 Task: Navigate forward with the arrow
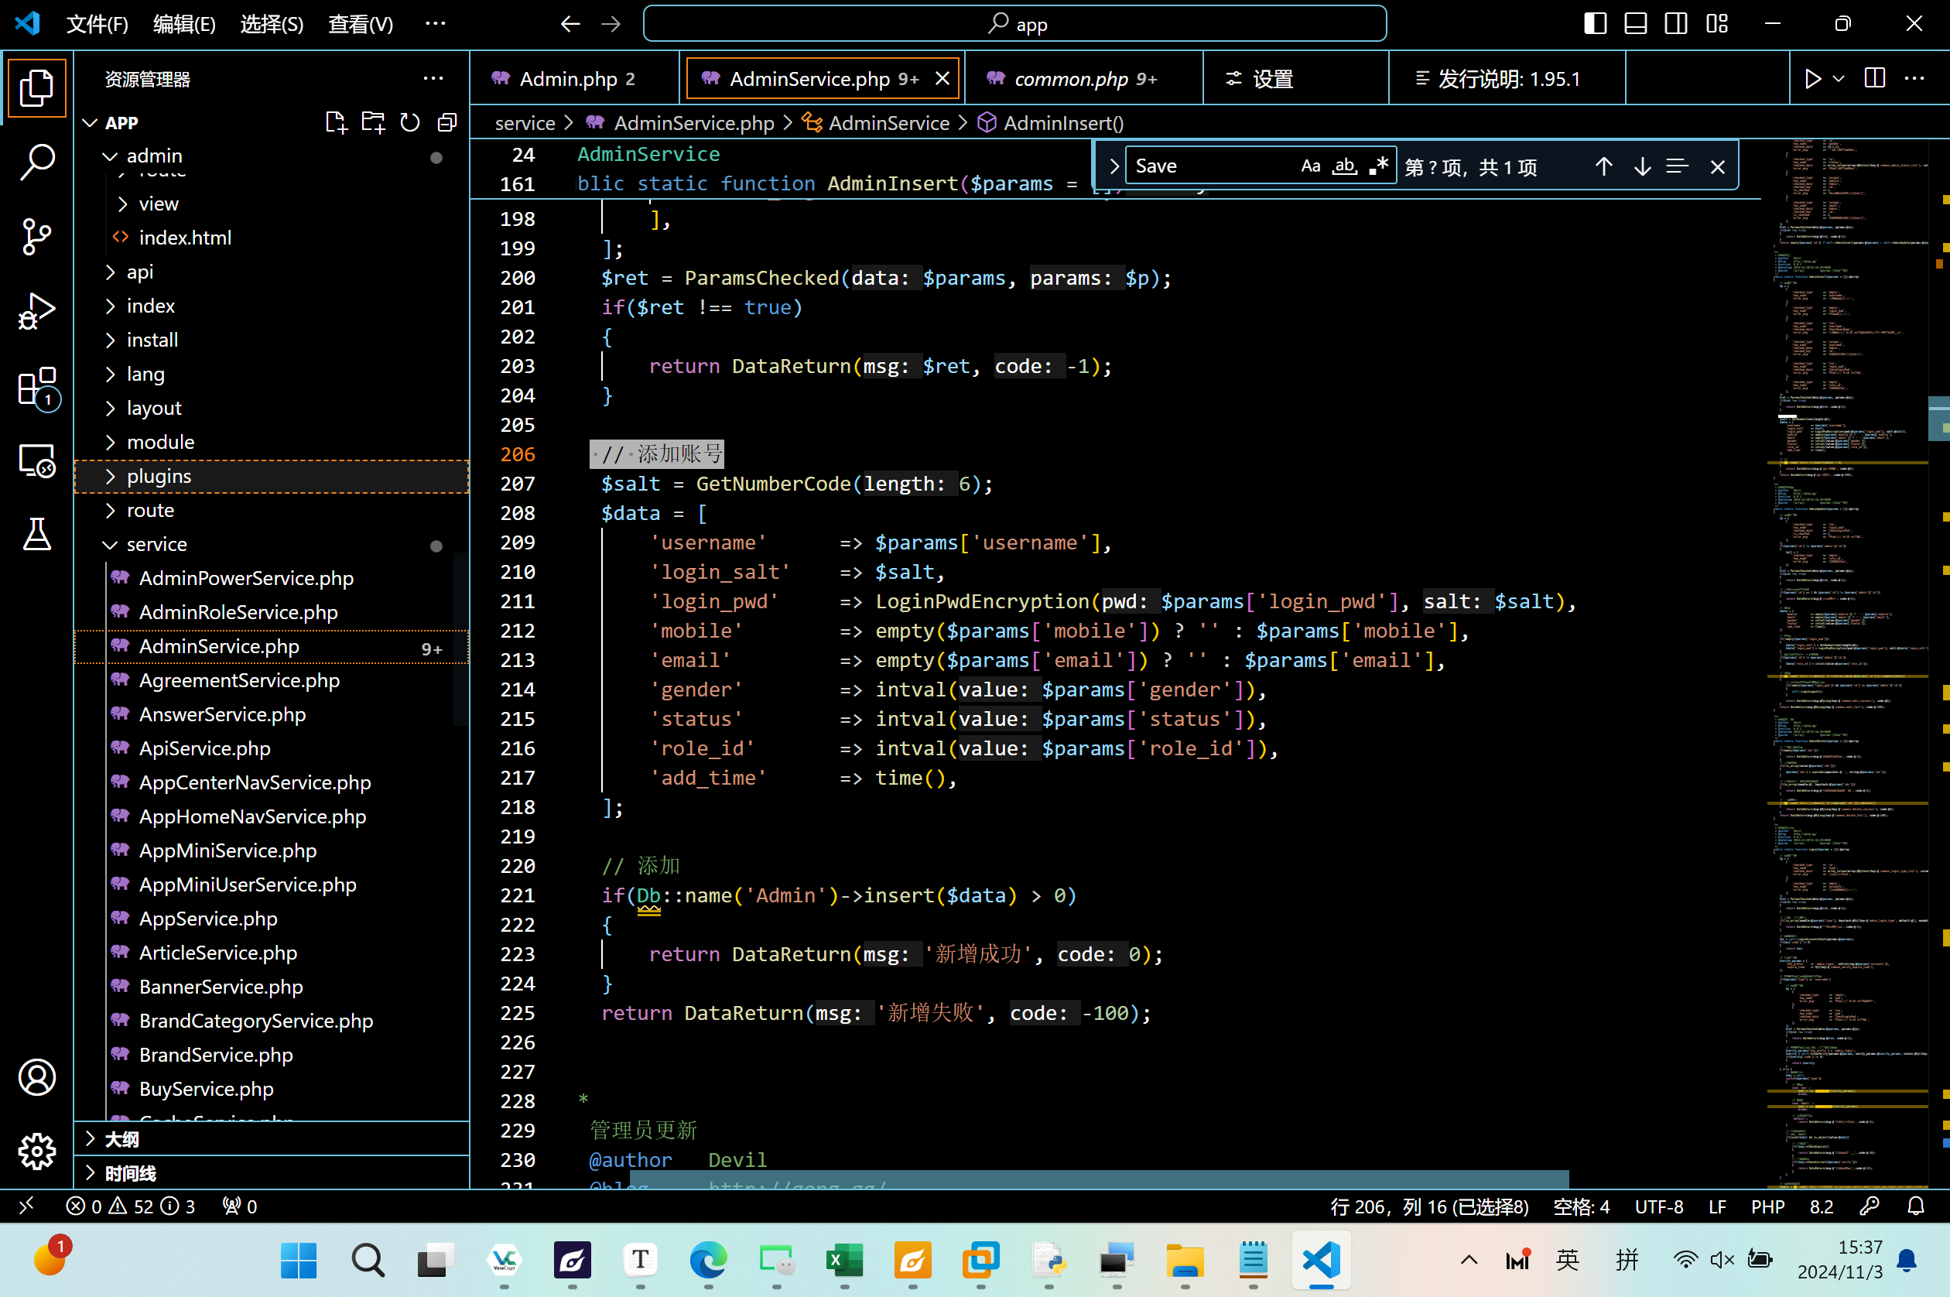click(611, 24)
